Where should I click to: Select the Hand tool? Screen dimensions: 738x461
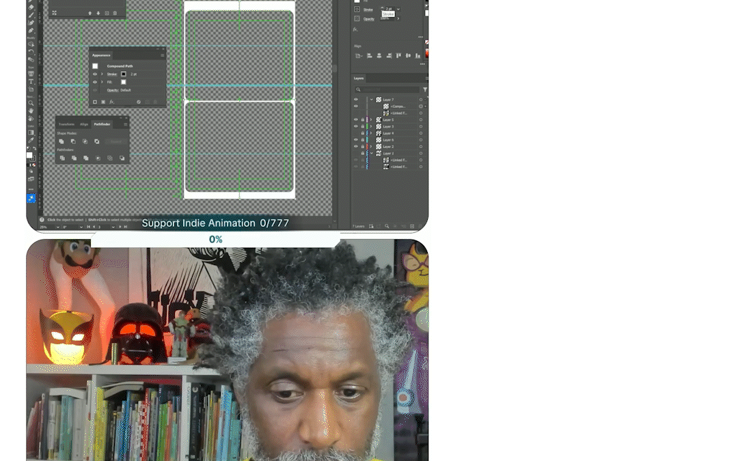tap(31, 111)
